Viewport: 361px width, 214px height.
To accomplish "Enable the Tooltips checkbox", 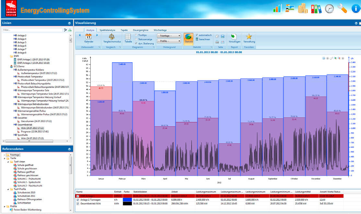I will click(x=136, y=35).
